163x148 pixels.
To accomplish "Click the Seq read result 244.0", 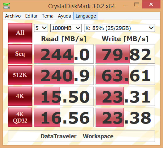I will coord(64,54).
